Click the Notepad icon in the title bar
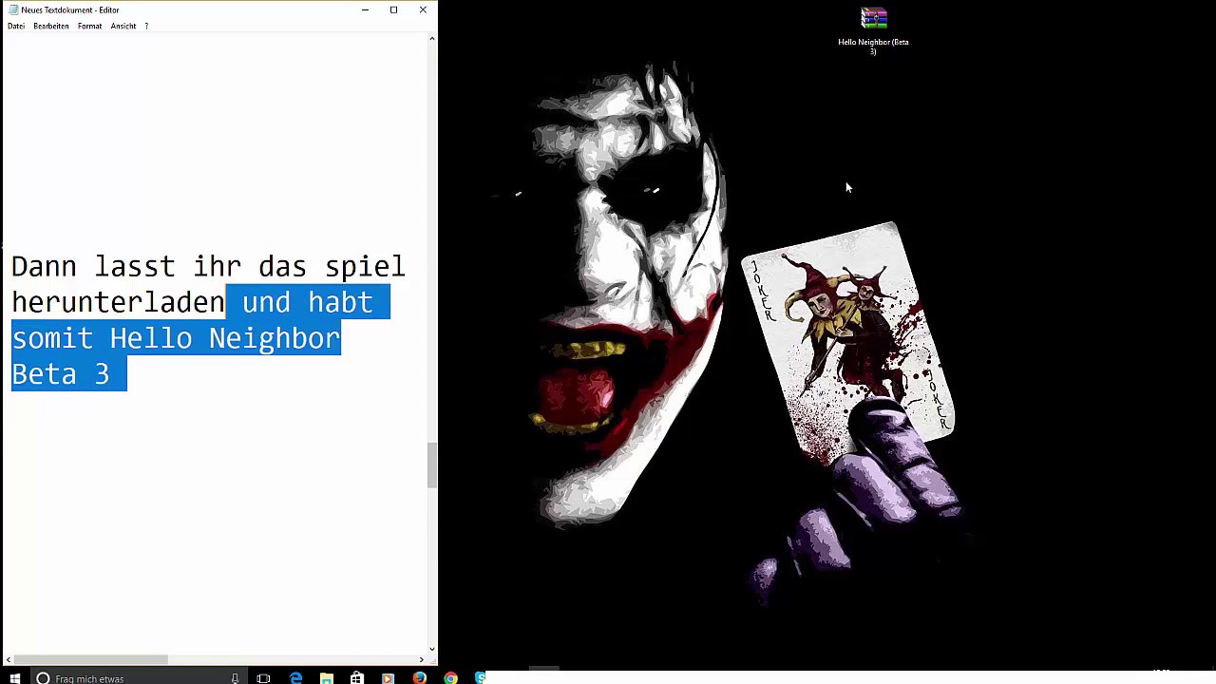Screen dimensions: 1216x684 point(13,9)
